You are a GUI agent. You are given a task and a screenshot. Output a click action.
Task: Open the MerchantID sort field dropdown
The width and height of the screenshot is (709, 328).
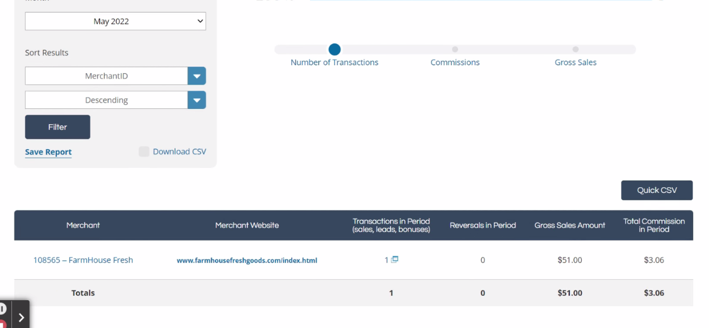[115, 75]
